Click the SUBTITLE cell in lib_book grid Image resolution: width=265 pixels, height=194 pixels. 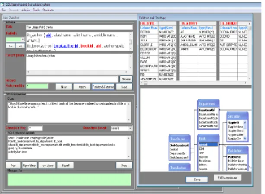click(x=149, y=45)
